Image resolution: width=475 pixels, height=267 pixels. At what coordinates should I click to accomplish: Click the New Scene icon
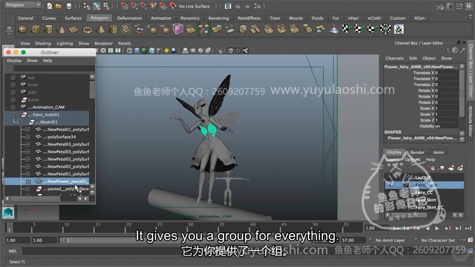[x=49, y=6]
